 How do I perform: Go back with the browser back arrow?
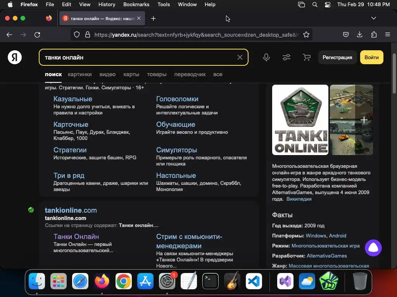[9, 34]
